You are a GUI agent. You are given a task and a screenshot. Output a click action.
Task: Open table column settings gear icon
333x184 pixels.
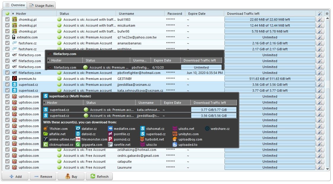[x=327, y=14]
